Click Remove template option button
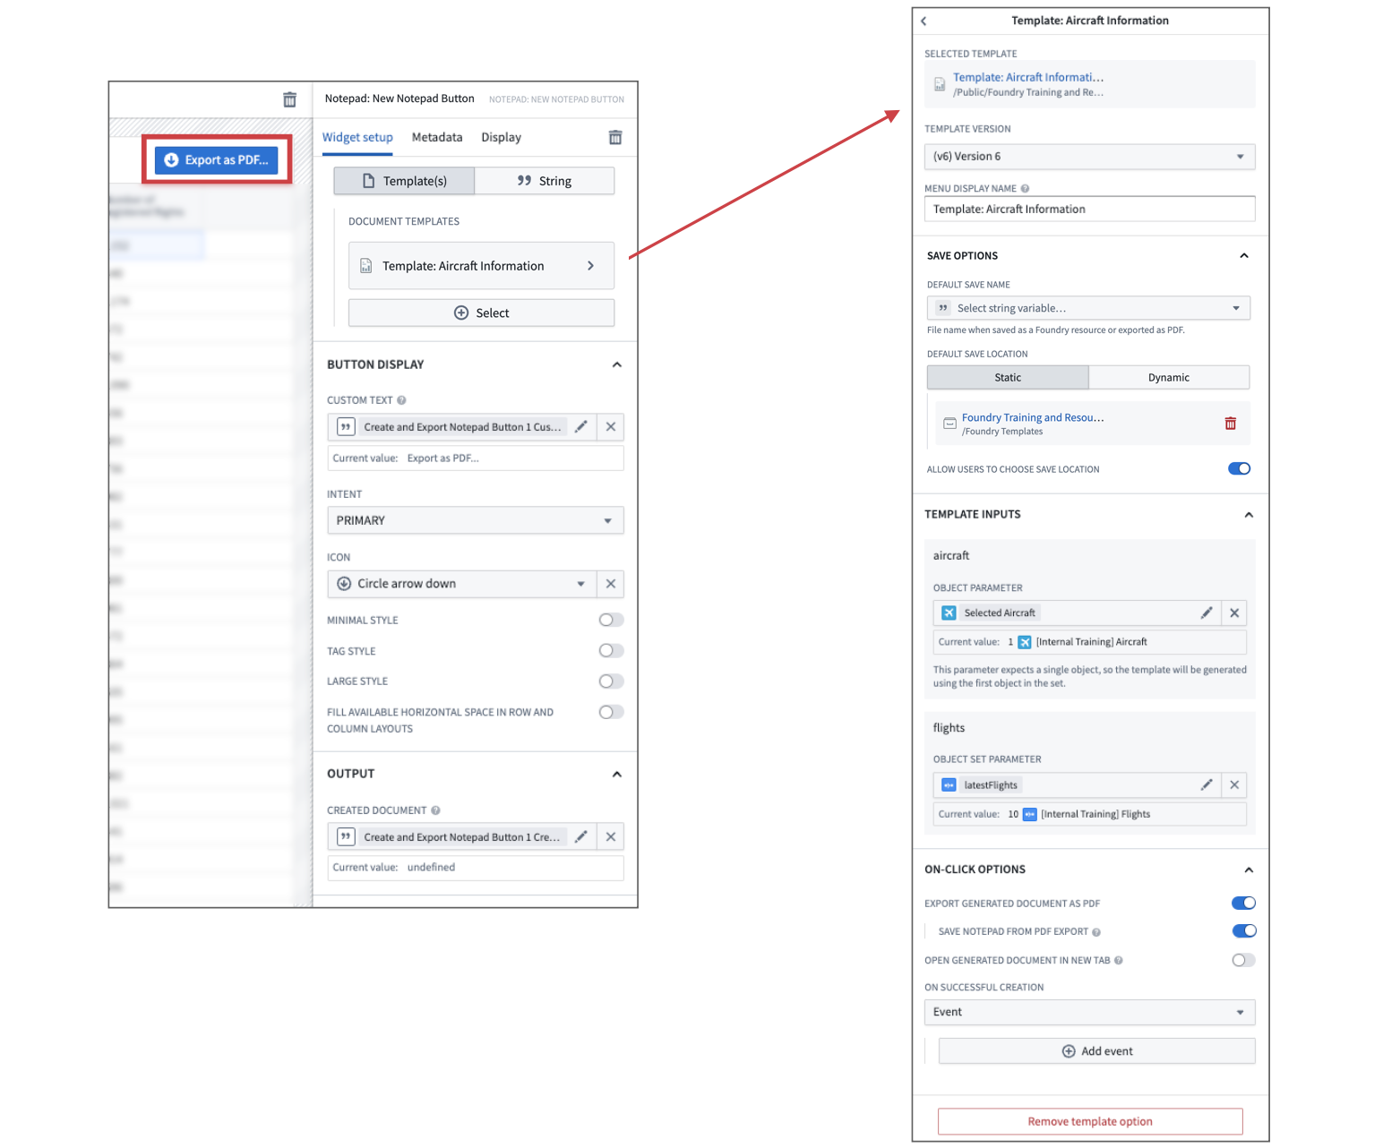The width and height of the screenshot is (1383, 1148). click(1090, 1121)
